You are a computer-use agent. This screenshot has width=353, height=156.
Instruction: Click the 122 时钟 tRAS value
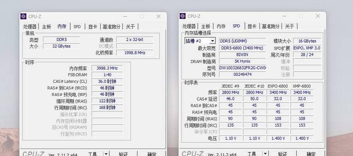pyautogui.click(x=107, y=101)
